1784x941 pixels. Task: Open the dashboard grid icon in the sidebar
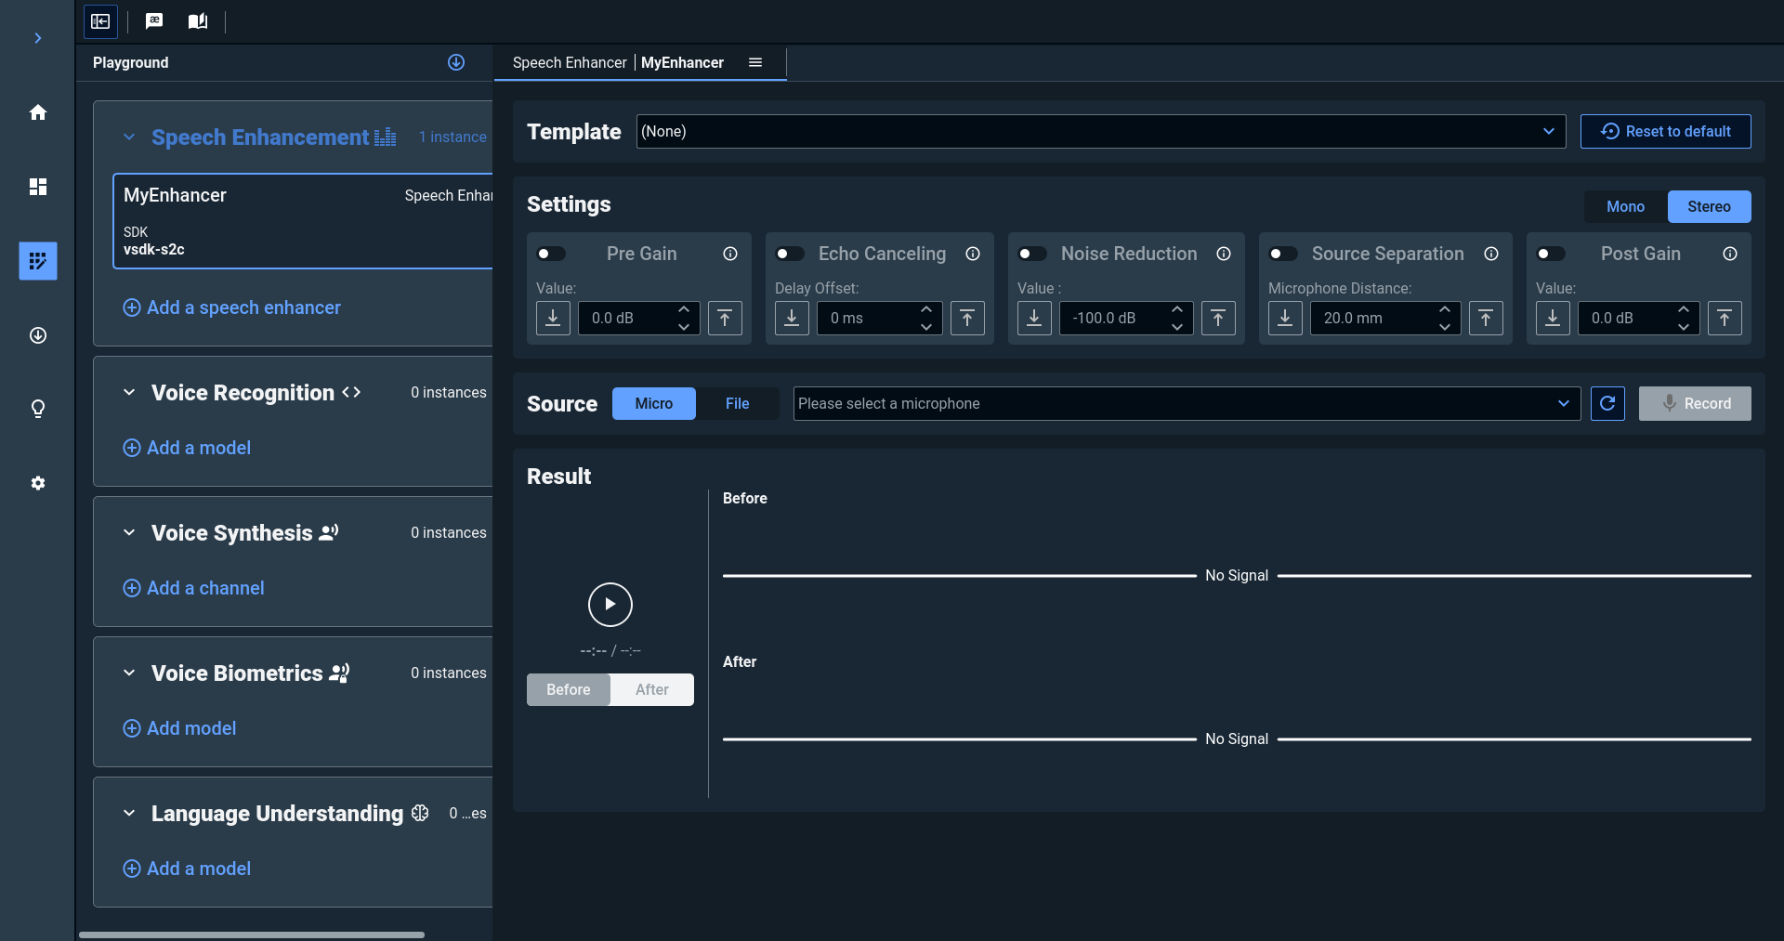38,187
